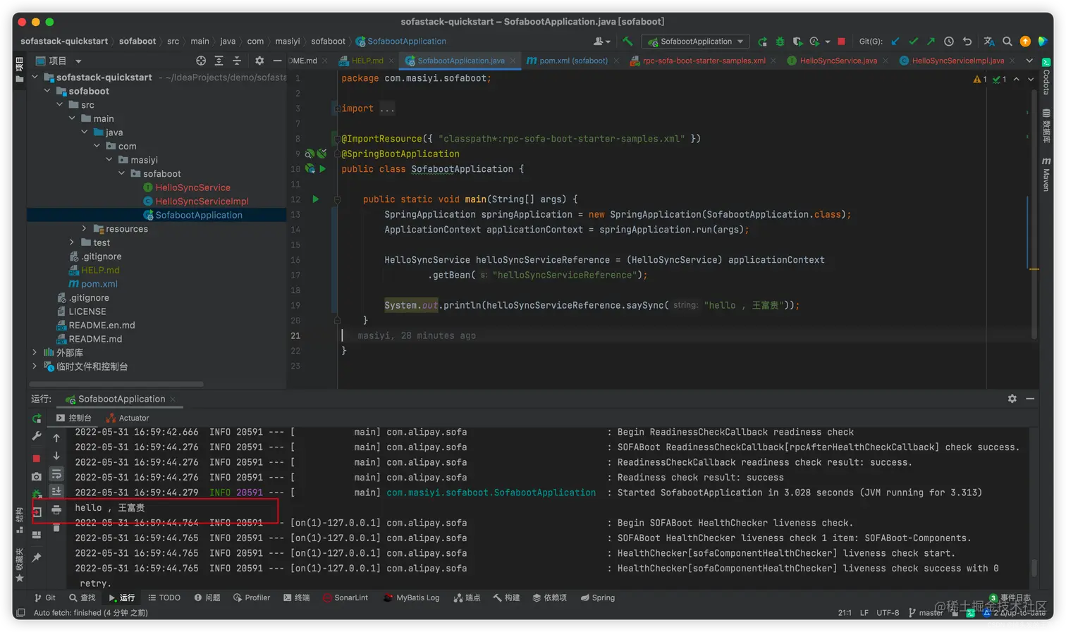Collapse the src folder

point(59,105)
